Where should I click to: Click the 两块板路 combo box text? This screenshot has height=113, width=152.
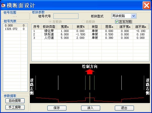[x=119, y=16]
